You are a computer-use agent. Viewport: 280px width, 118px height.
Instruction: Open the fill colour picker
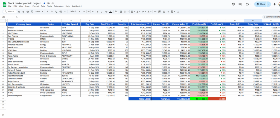point(116,11)
